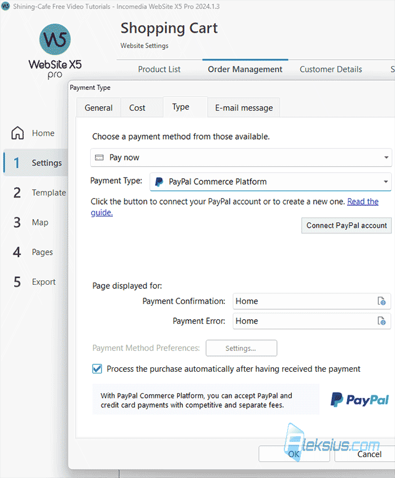395x478 pixels.
Task: Browse page for Payment Error field
Action: (381, 321)
